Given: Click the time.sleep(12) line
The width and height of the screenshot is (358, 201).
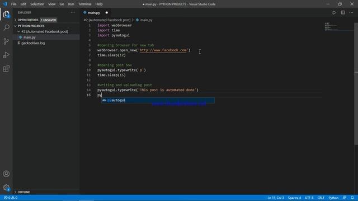Looking at the screenshot, I should click(111, 55).
